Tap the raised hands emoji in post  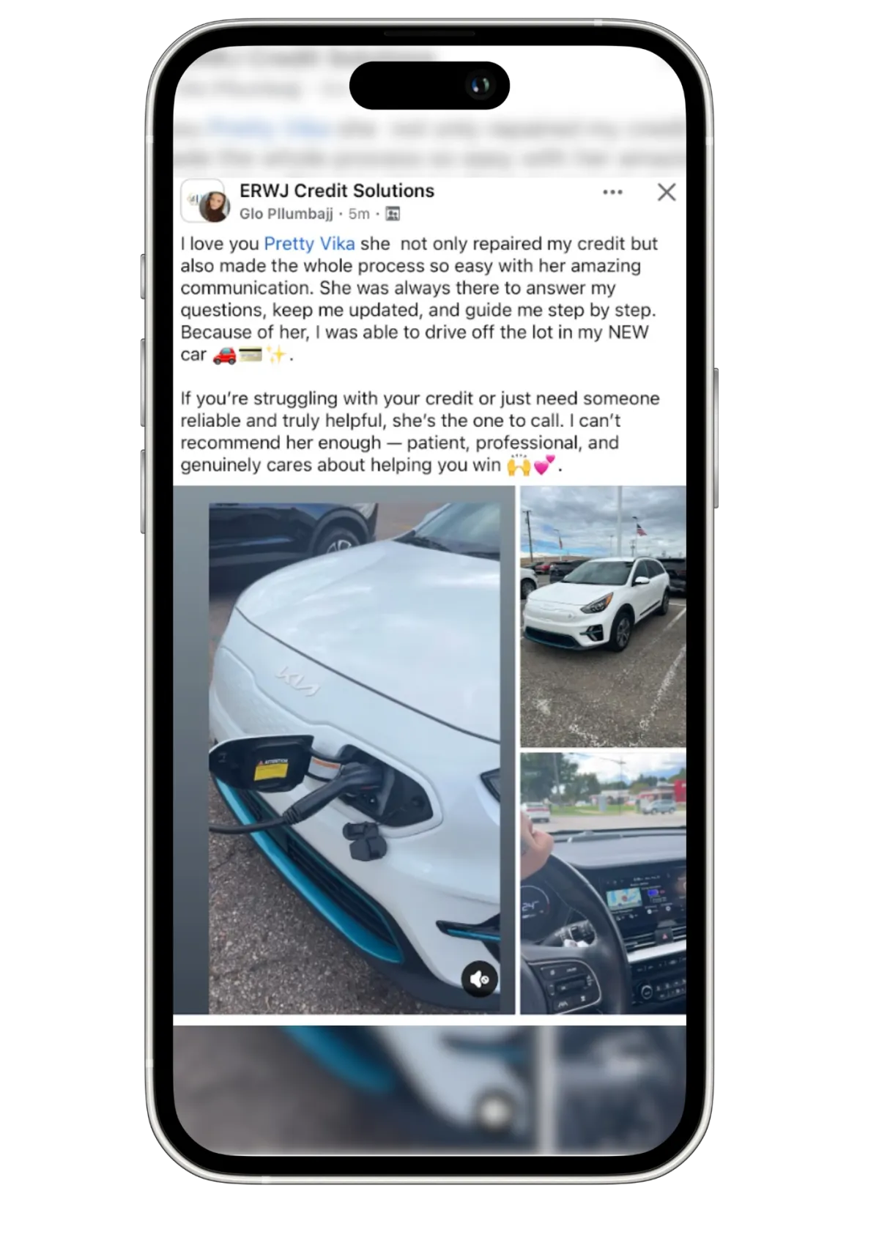[519, 465]
